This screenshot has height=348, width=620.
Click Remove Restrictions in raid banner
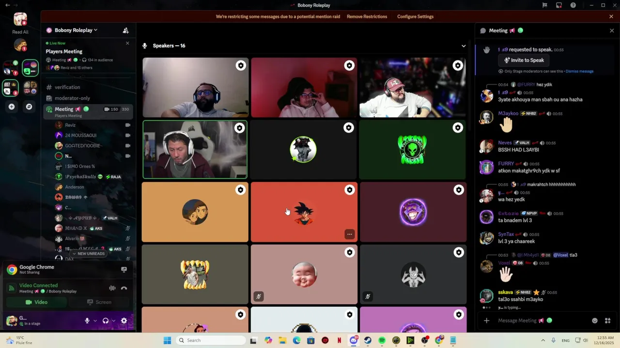tap(367, 16)
